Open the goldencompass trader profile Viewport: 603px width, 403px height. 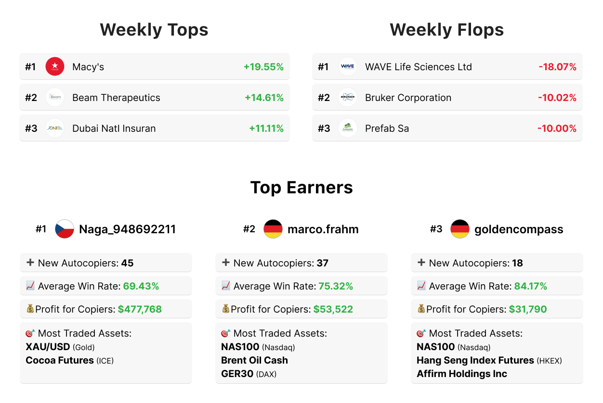pos(519,229)
